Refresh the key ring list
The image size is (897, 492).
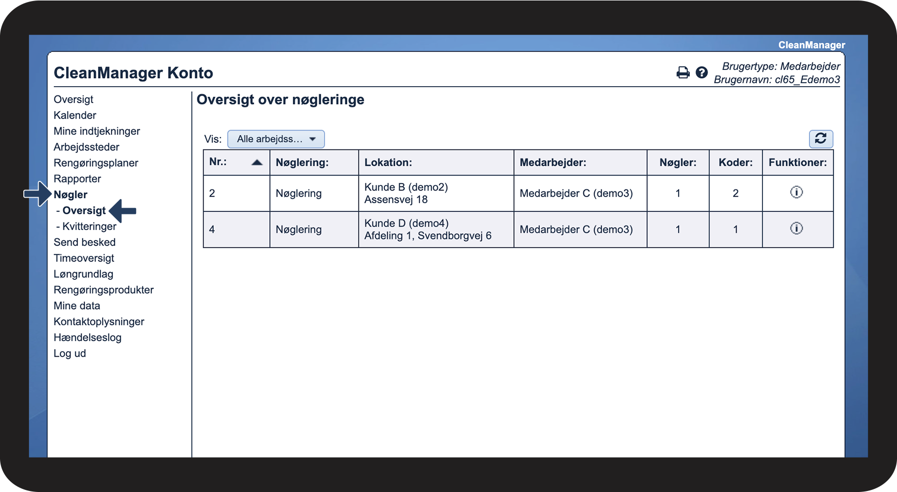[x=821, y=138]
